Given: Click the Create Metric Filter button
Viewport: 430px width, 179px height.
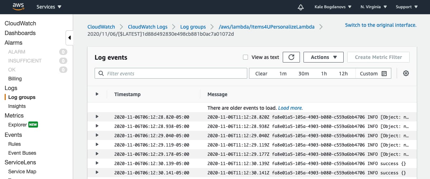Looking at the screenshot, I should coord(378,57).
